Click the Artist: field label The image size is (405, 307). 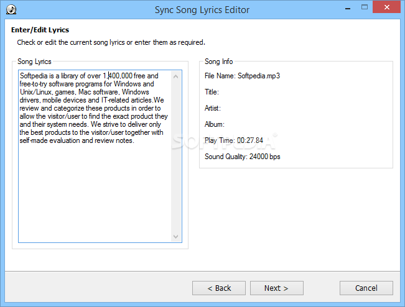pyautogui.click(x=213, y=108)
